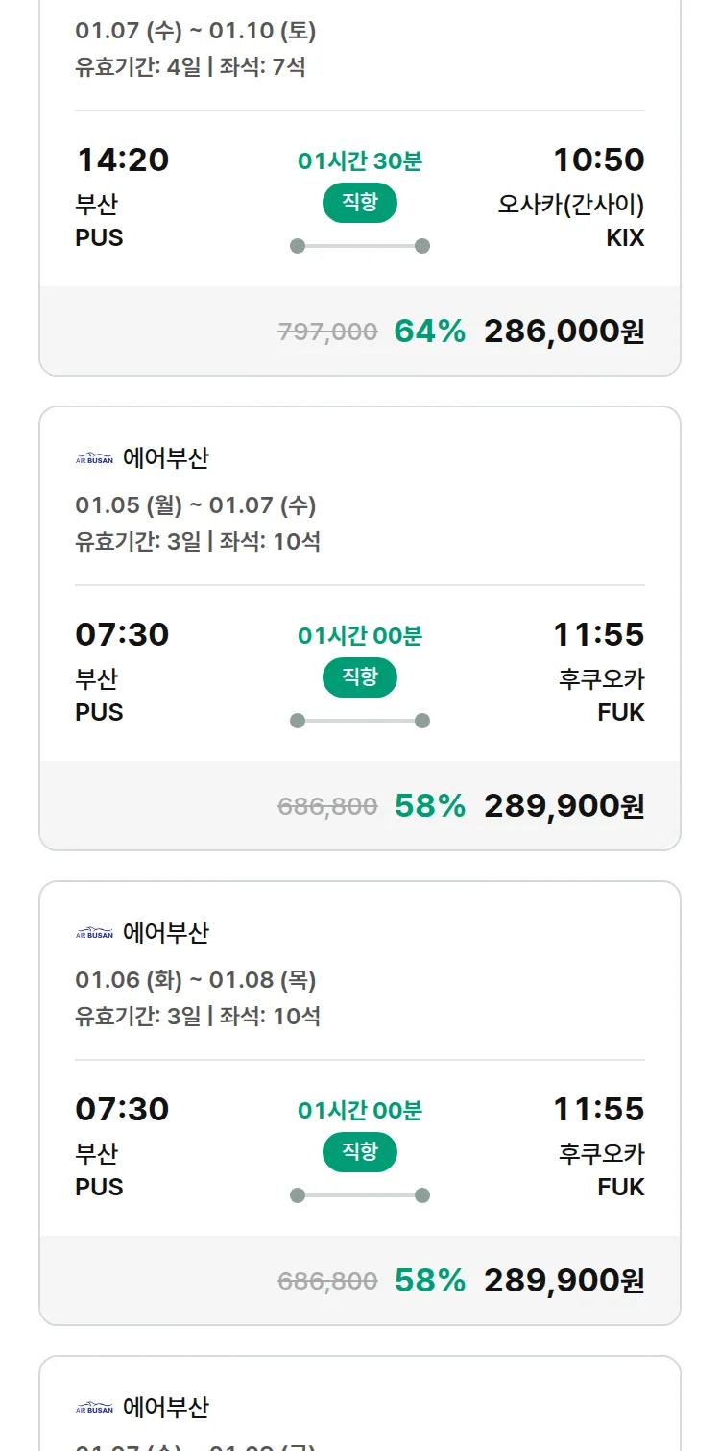Click 에어부산 airline name on 01.06 card
This screenshot has width=720, height=1451.
[165, 933]
